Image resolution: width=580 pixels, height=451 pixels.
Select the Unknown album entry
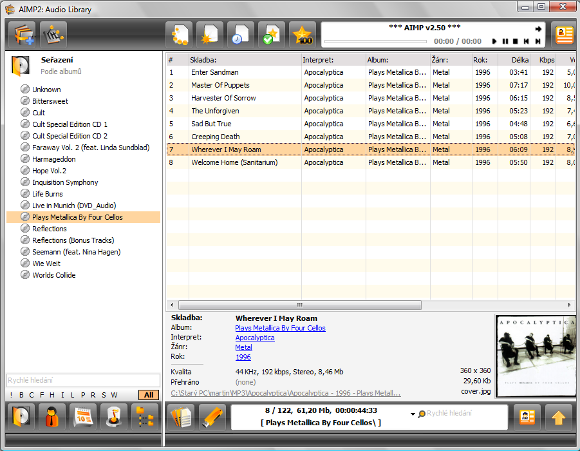(46, 90)
